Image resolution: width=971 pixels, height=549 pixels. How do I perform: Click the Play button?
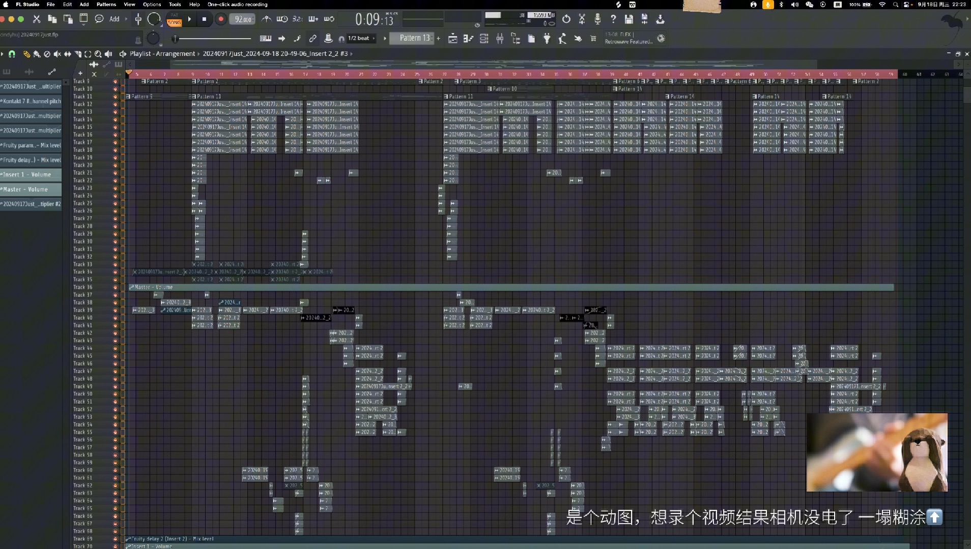(x=189, y=19)
